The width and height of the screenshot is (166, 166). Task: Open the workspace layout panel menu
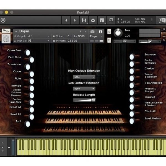coord(102,20)
